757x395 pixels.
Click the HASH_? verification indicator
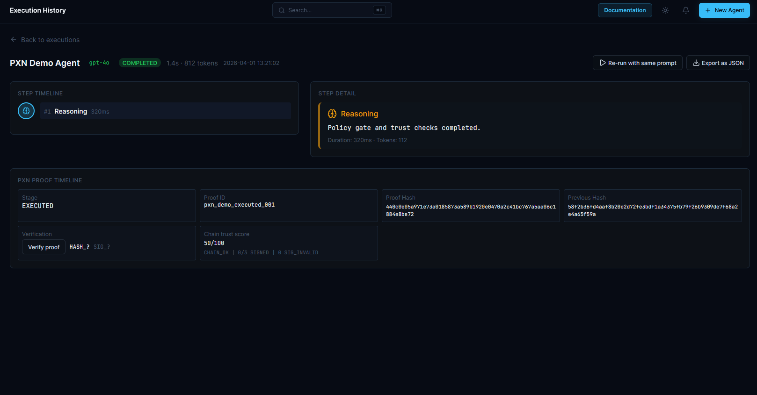pos(80,247)
